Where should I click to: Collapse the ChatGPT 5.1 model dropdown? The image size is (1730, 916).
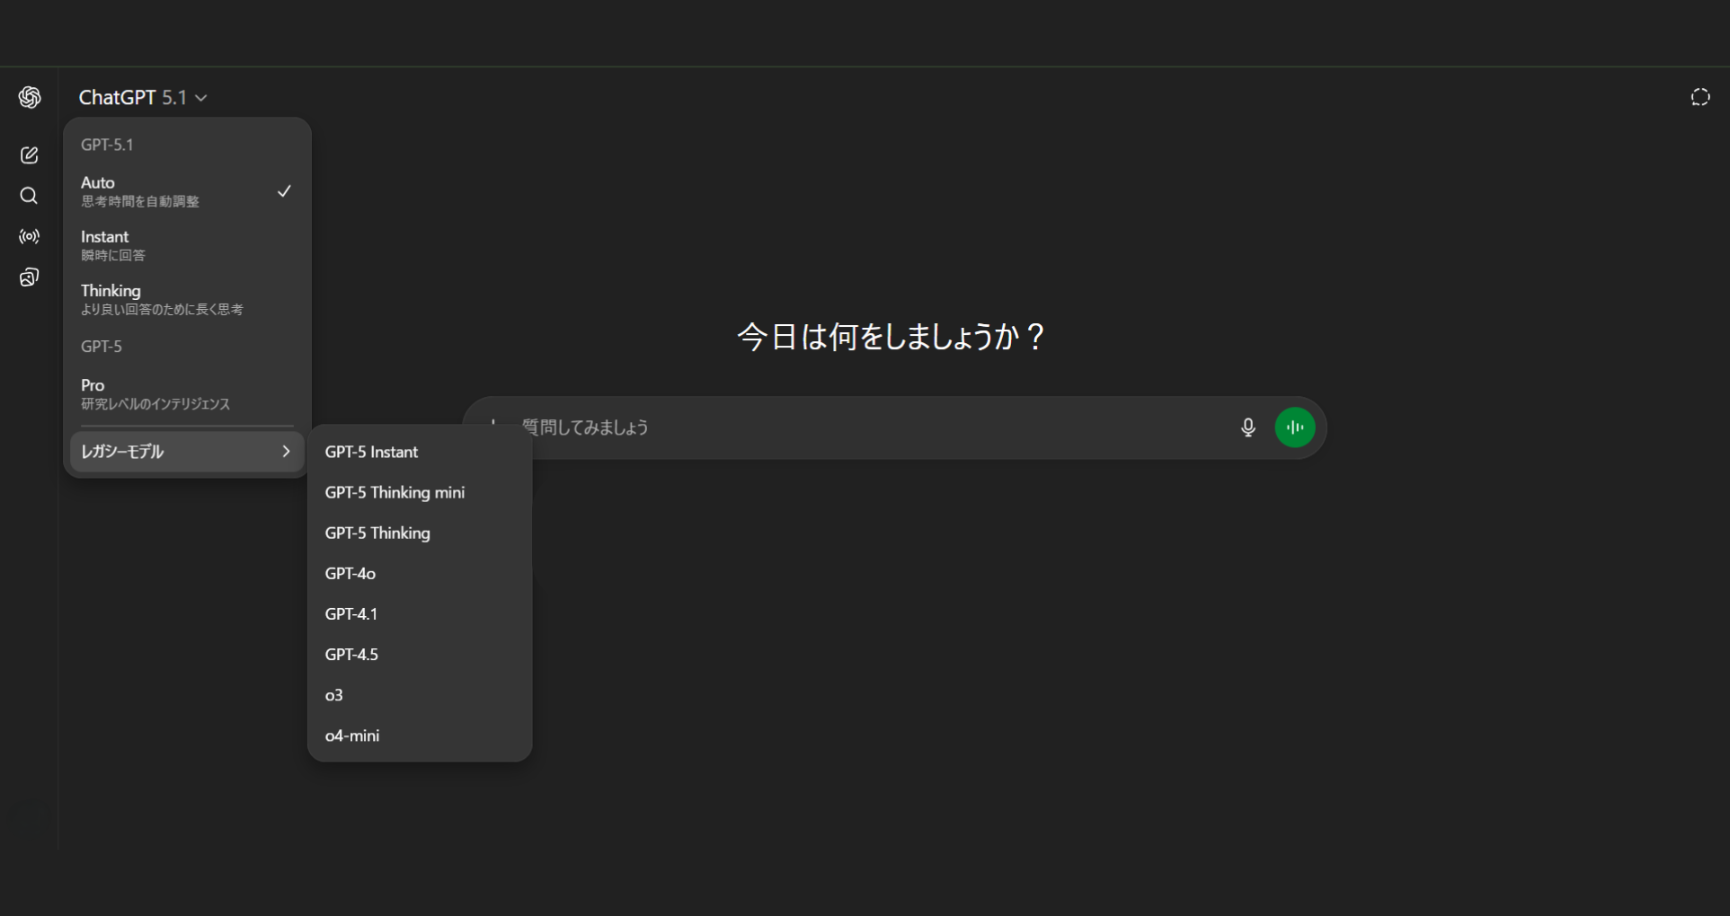142,97
